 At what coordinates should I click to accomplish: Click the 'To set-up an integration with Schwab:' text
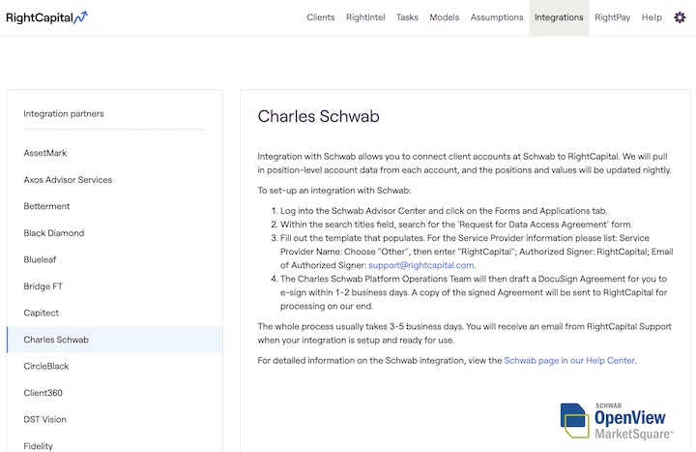click(x=334, y=191)
